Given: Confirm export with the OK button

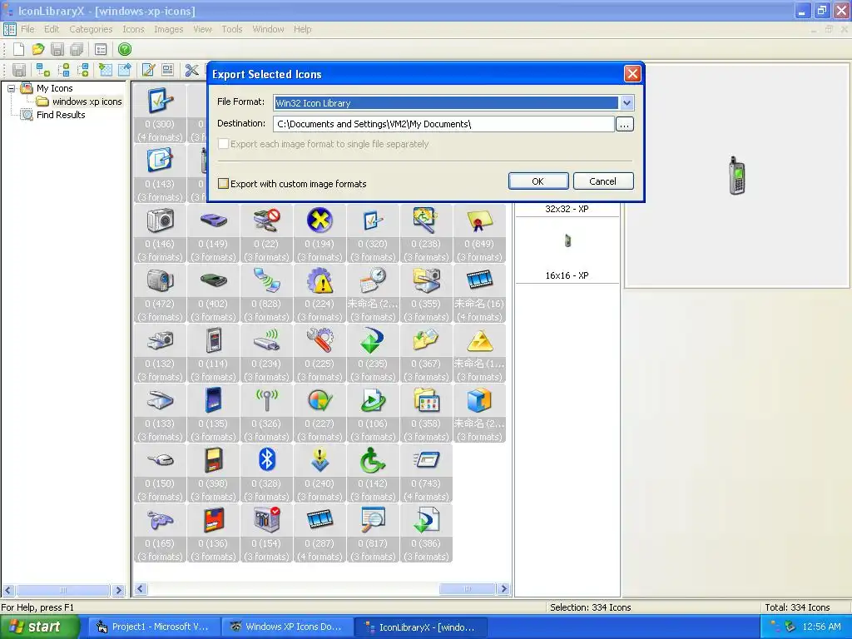Looking at the screenshot, I should [x=538, y=181].
